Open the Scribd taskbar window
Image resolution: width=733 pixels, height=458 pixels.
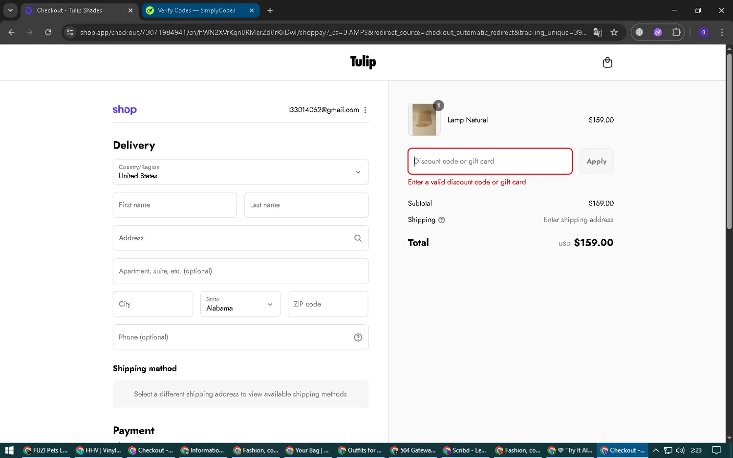464,450
